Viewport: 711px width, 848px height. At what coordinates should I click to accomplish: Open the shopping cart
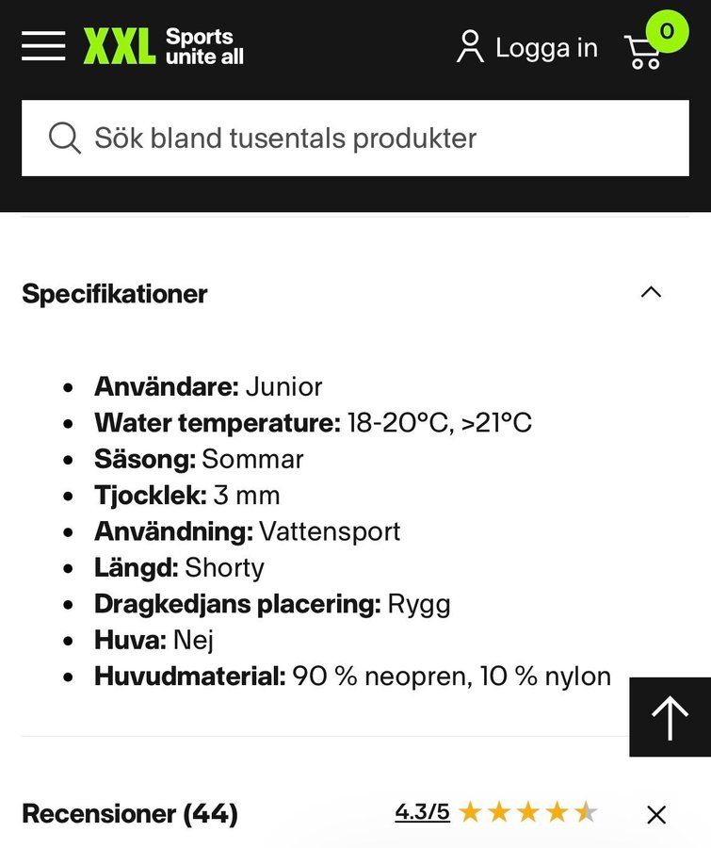(x=643, y=52)
